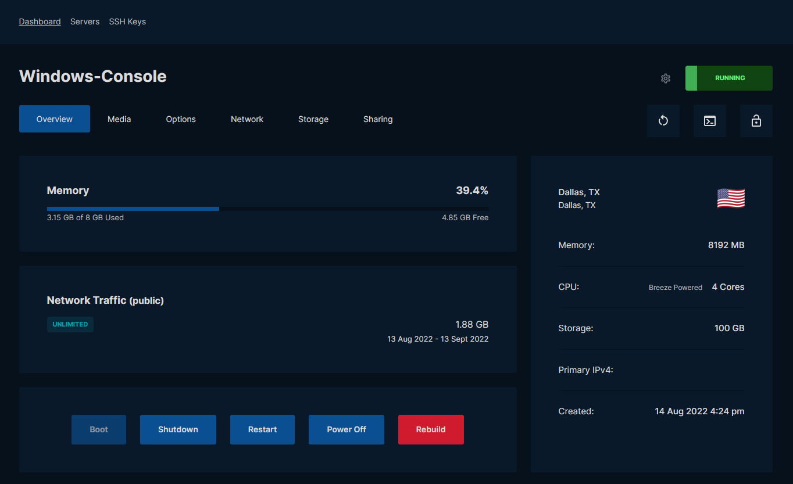Select the Overview tab
Image resolution: width=793 pixels, height=484 pixels.
tap(55, 119)
